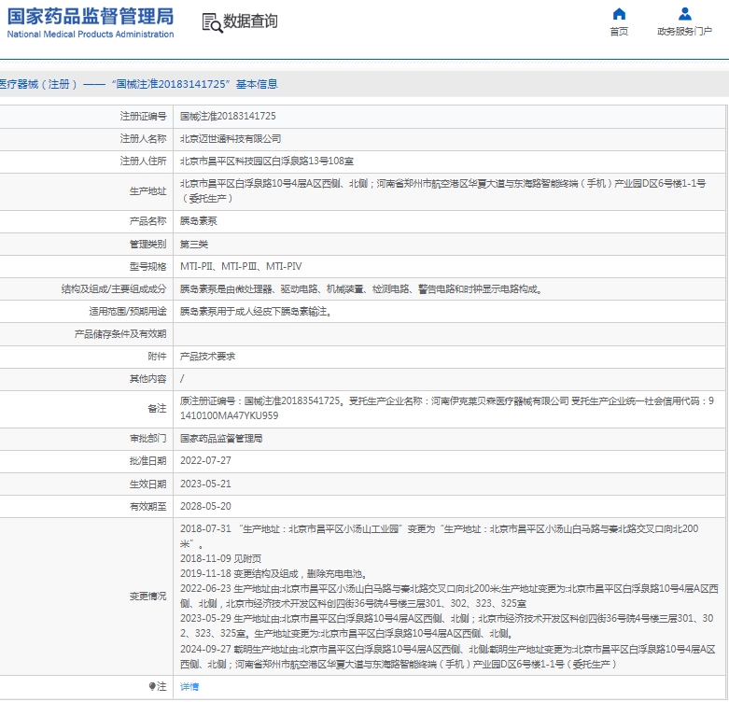
Task: Click the 2018-11-09 见附页 entry
Action: tap(221, 559)
